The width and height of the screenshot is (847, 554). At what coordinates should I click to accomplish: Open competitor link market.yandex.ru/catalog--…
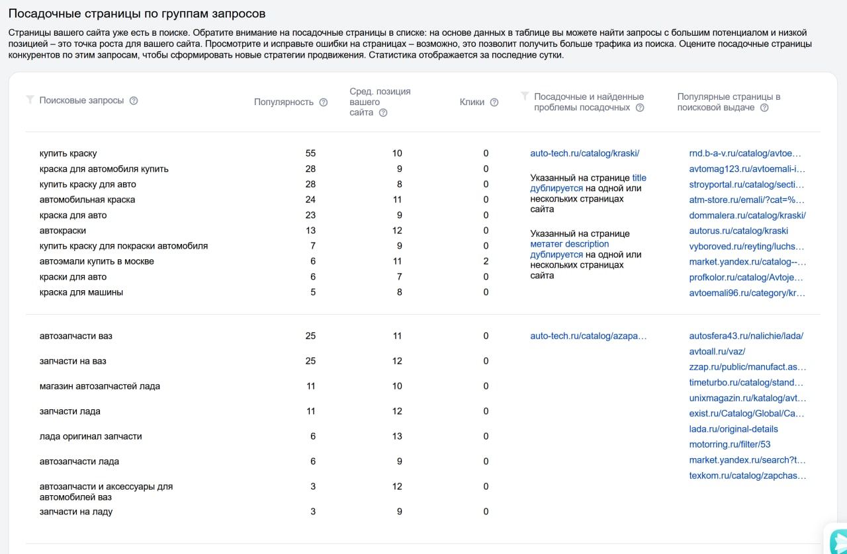(747, 262)
